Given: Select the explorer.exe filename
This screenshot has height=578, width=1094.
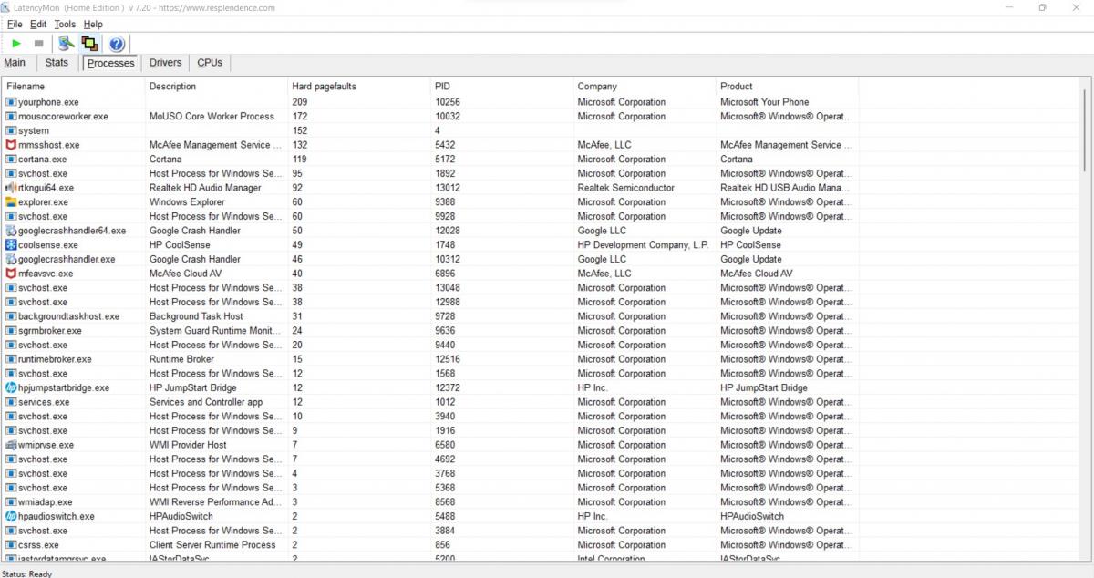Looking at the screenshot, I should coord(43,202).
